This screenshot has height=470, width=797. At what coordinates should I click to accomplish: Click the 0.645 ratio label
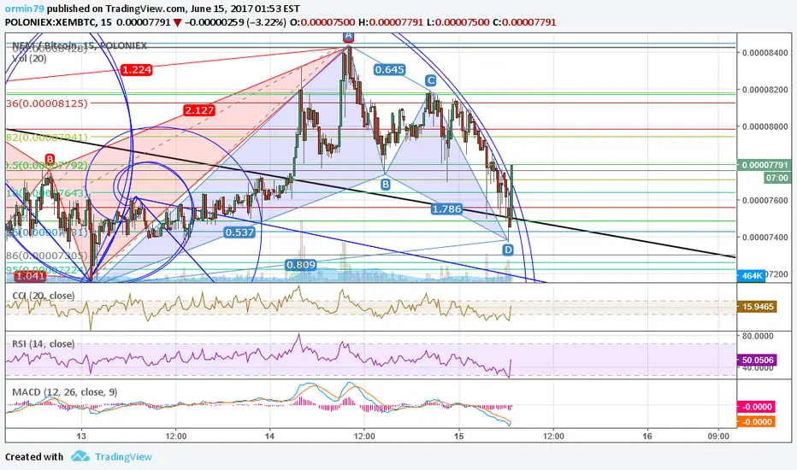click(389, 69)
